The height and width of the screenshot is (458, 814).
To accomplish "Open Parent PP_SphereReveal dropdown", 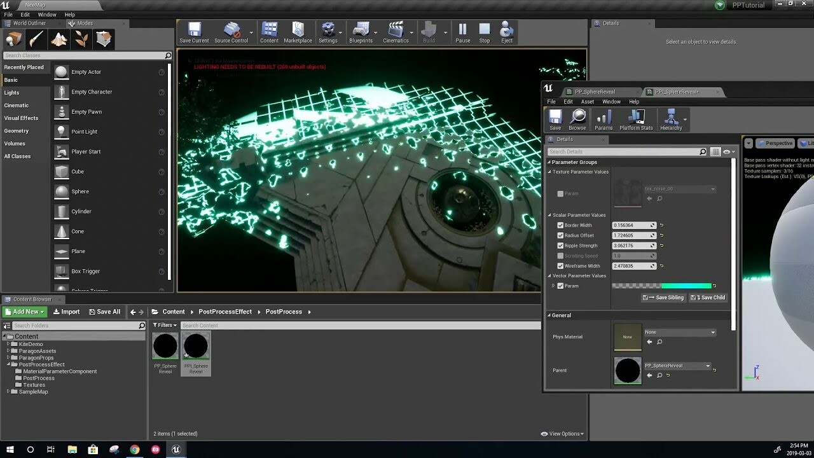I will tap(677, 366).
